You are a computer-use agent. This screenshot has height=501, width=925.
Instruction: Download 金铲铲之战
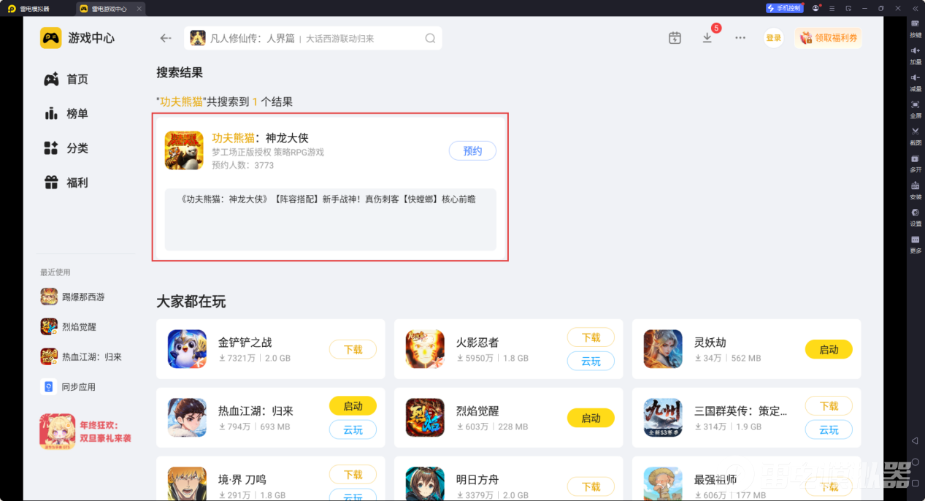point(353,350)
